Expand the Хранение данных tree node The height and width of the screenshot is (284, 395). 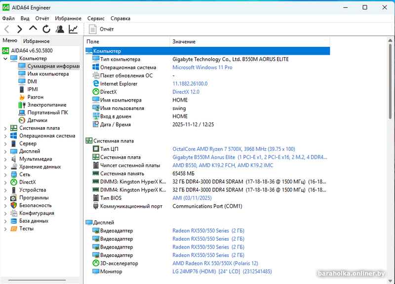coord(5,167)
